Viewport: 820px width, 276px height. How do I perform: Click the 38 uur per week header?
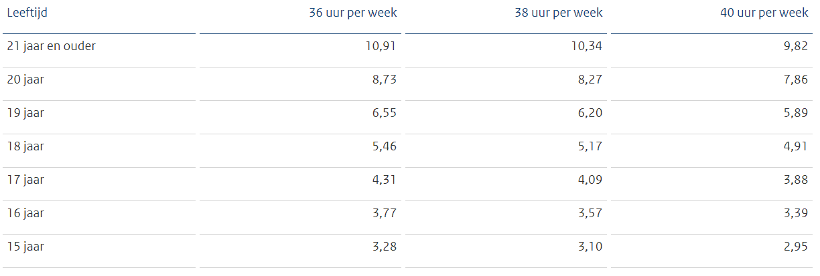558,13
